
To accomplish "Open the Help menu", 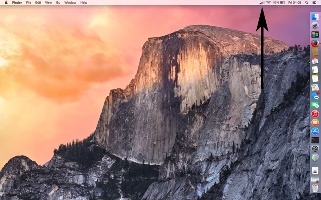I will [x=83, y=2].
